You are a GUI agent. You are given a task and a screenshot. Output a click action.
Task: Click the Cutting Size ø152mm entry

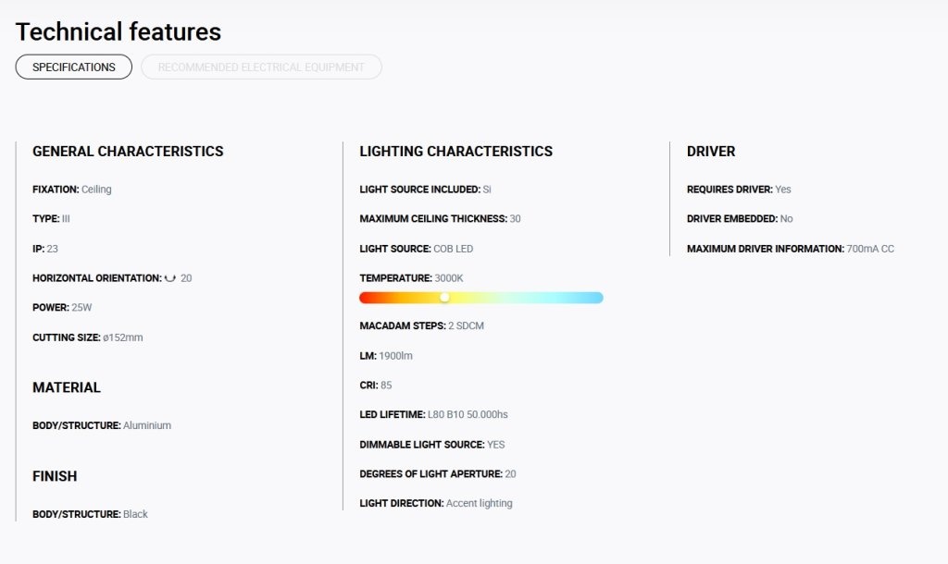coord(88,337)
